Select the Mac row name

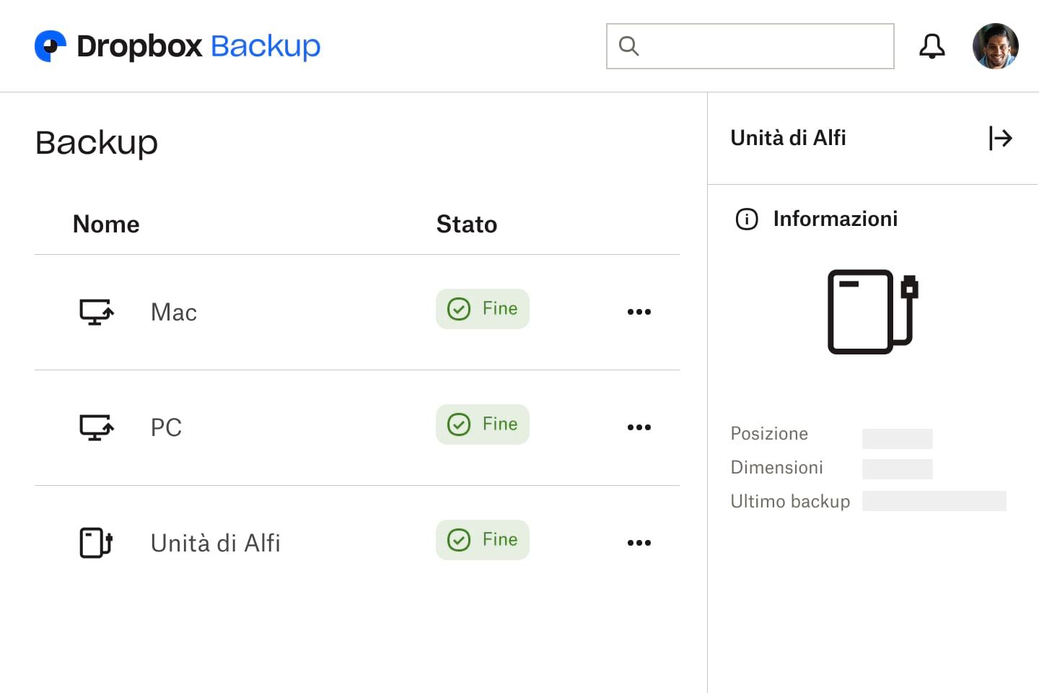point(174,313)
